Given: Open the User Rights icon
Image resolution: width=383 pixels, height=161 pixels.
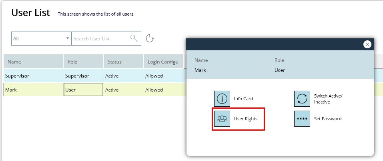Looking at the screenshot, I should click(222, 119).
